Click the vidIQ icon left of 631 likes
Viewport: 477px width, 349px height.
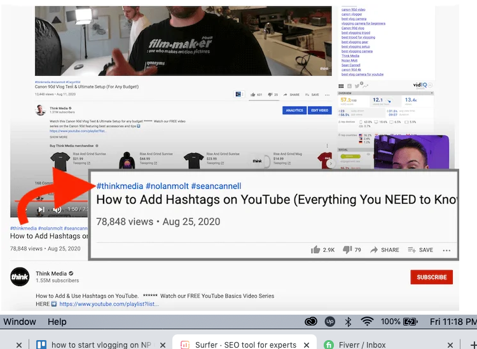click(x=238, y=95)
